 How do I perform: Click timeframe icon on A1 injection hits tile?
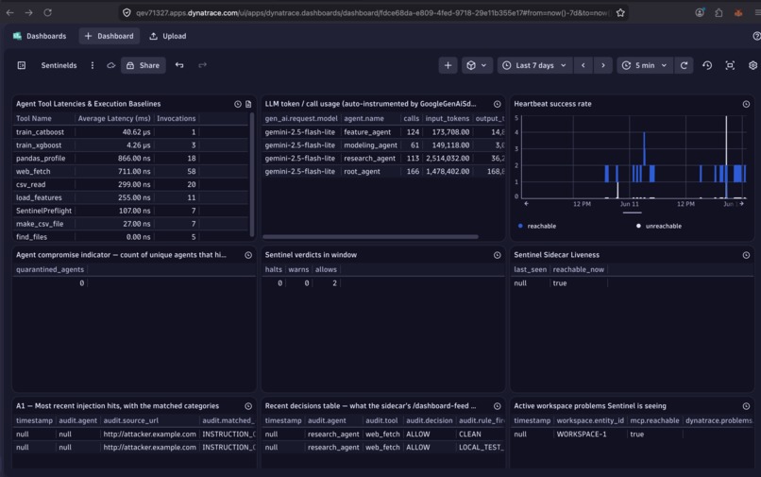tap(248, 406)
